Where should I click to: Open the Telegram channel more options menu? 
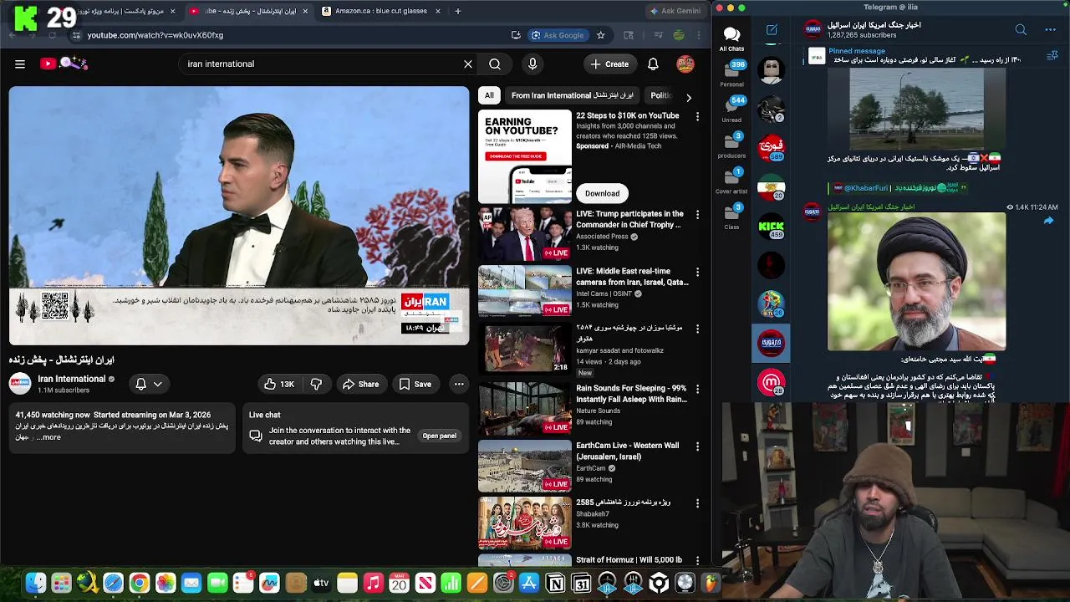click(x=1051, y=30)
